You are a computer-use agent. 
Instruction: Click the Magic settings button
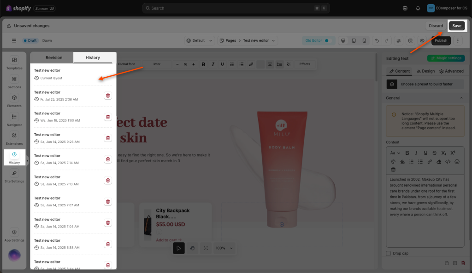click(446, 58)
